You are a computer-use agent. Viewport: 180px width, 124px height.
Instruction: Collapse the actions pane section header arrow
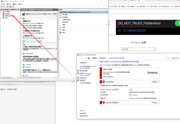pos(107,12)
